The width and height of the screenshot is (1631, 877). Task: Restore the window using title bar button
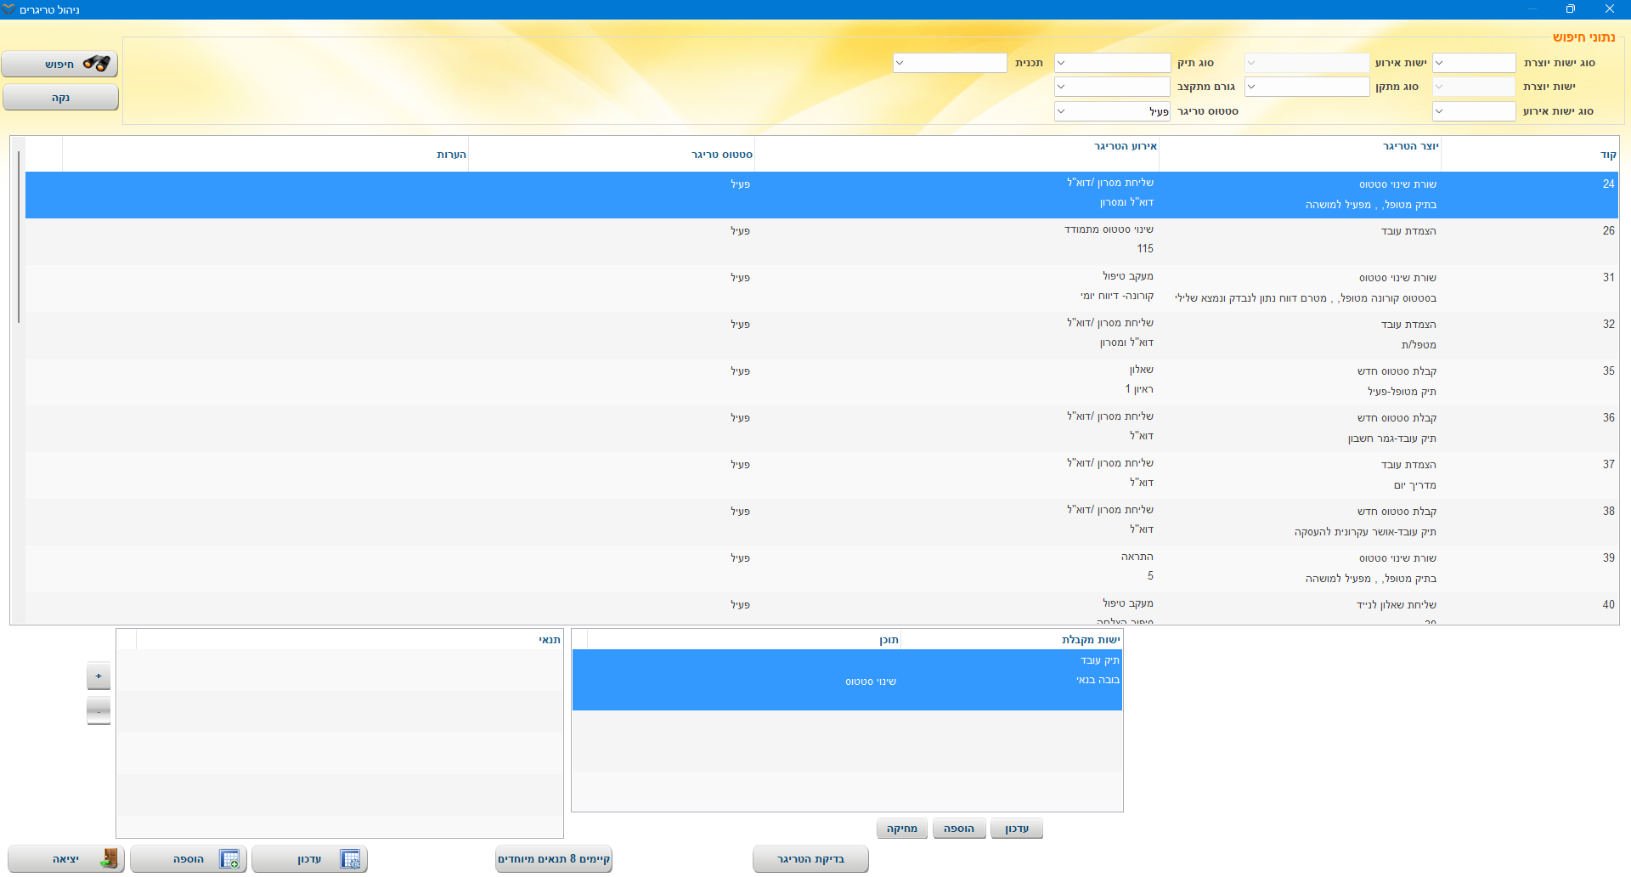(x=1570, y=9)
